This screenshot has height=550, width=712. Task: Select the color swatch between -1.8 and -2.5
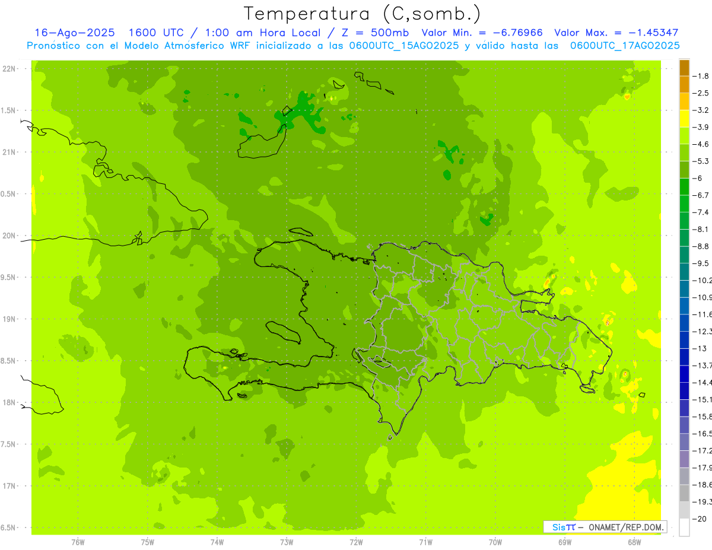(684, 84)
